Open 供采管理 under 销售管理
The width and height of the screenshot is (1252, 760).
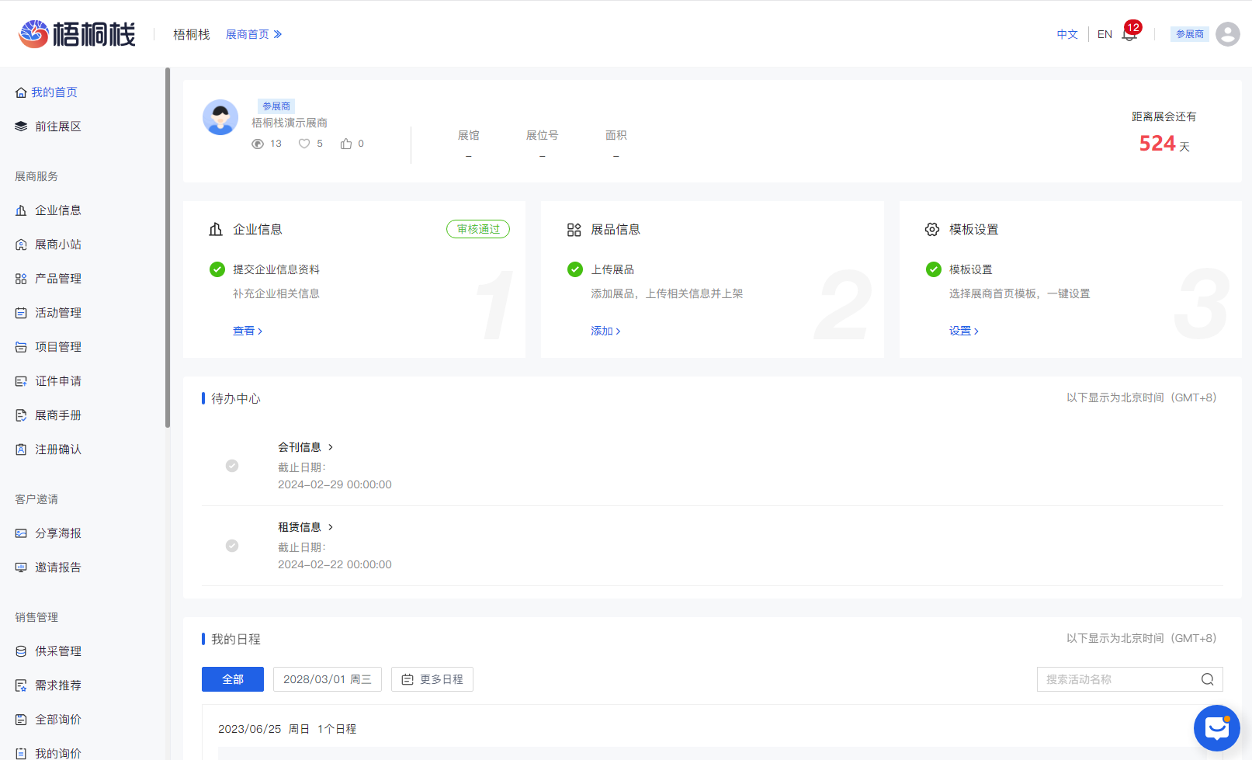(x=21, y=651)
